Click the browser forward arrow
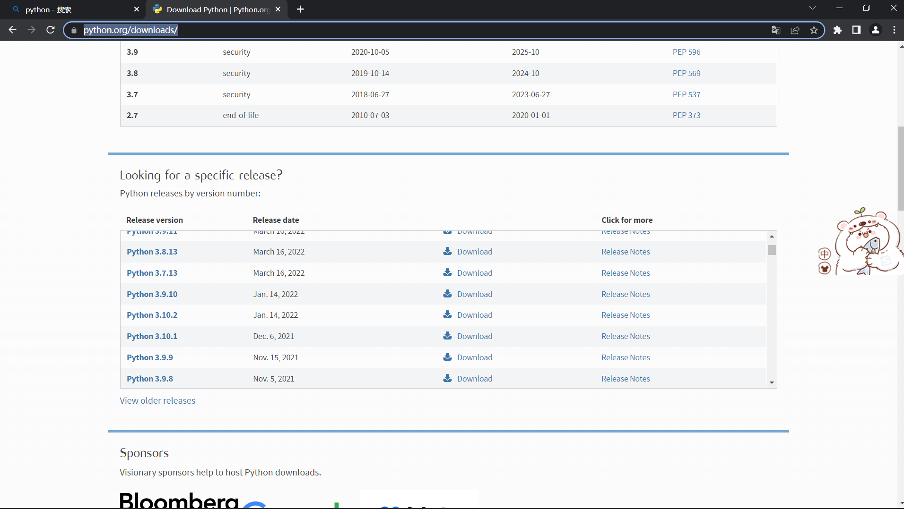 [32, 30]
